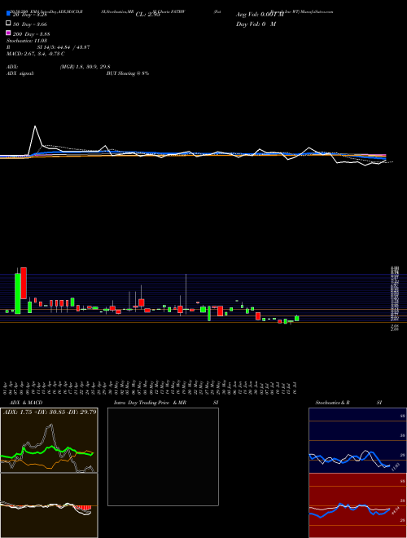Click the 'Stochastics & R' panel title
The height and width of the screenshot is (538, 407).
333,403
